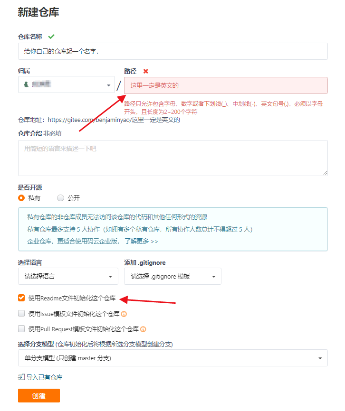
Task: Open the 了解更多 >> link
Action: 141,241
